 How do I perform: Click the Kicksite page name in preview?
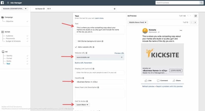tap(152, 30)
